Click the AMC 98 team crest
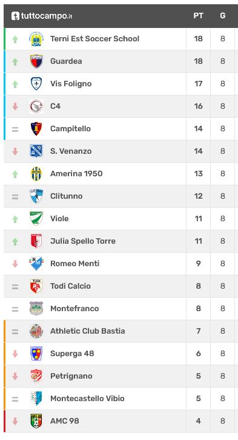This screenshot has height=440, width=238. point(36,421)
